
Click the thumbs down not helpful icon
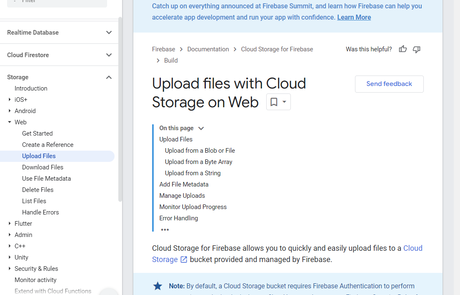click(x=417, y=49)
